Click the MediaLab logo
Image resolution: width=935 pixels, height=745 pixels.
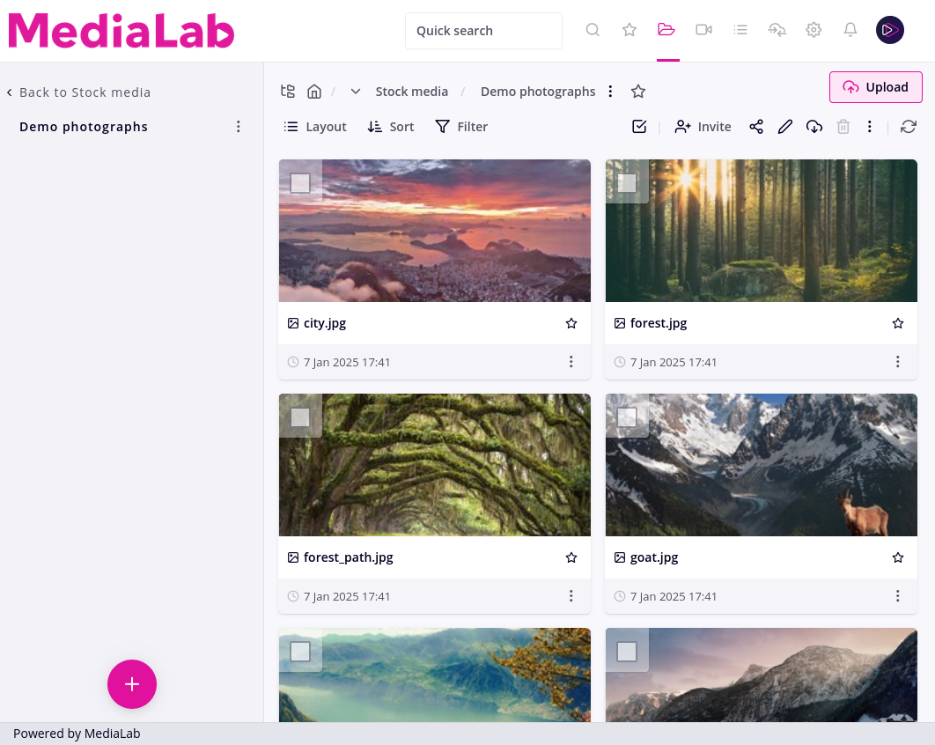click(121, 31)
